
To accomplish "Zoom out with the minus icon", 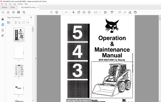I will [x=84, y=12].
